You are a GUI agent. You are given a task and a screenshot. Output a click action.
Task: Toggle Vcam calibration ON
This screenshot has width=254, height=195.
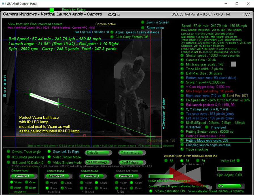(x=151, y=191)
